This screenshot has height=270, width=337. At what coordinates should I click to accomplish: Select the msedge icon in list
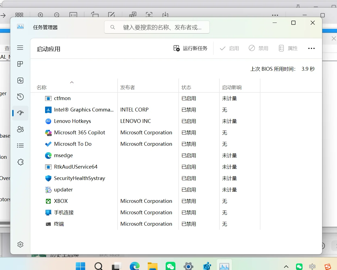[48, 156]
